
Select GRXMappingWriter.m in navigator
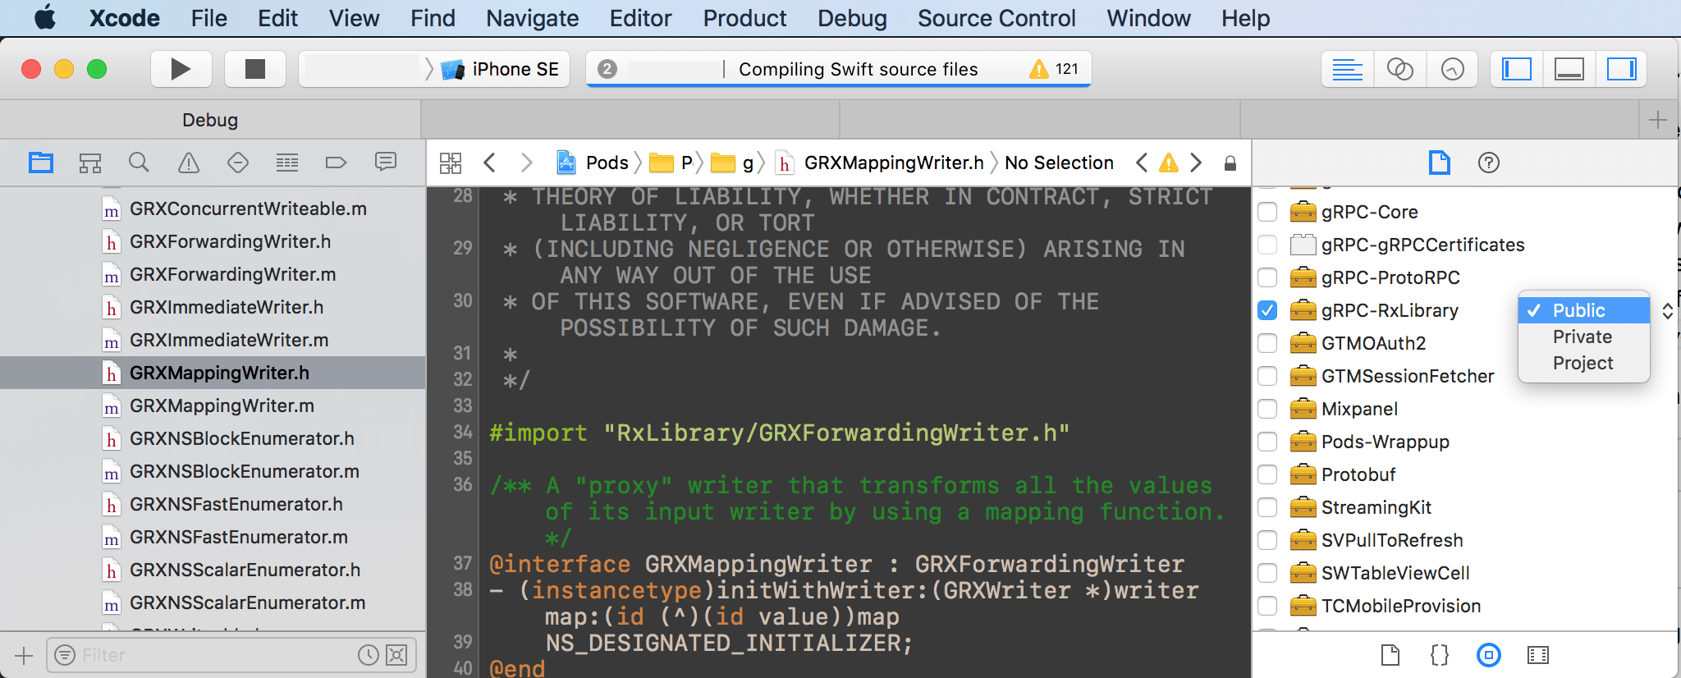[213, 405]
